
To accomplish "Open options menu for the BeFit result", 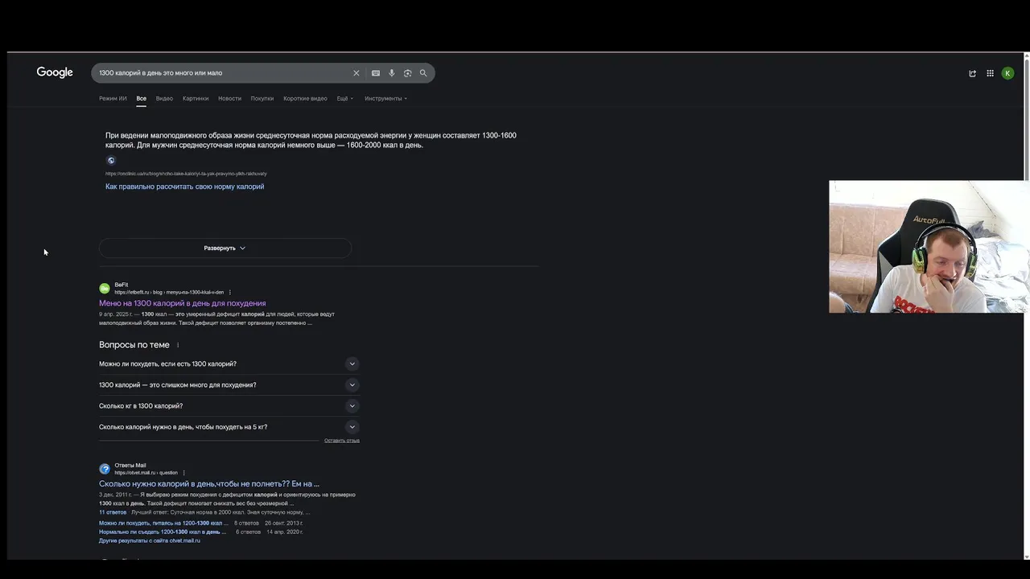I will [x=230, y=293].
